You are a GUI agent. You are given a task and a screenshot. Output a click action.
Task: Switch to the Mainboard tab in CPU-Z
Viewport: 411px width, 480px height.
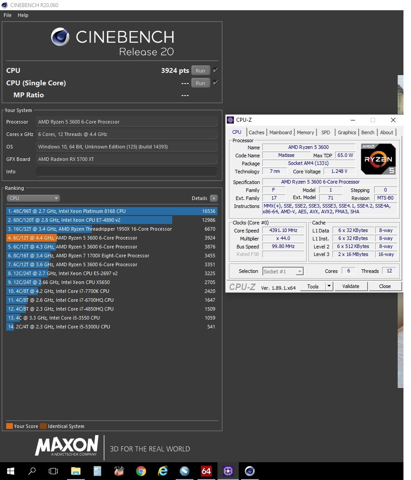[x=281, y=132]
